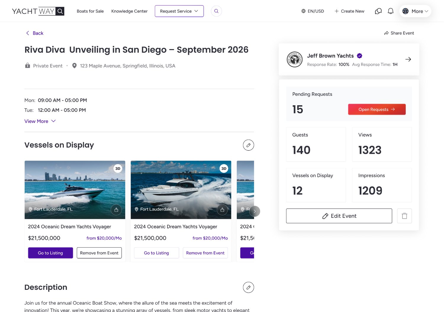Open the Request Service dropdown

tap(179, 11)
